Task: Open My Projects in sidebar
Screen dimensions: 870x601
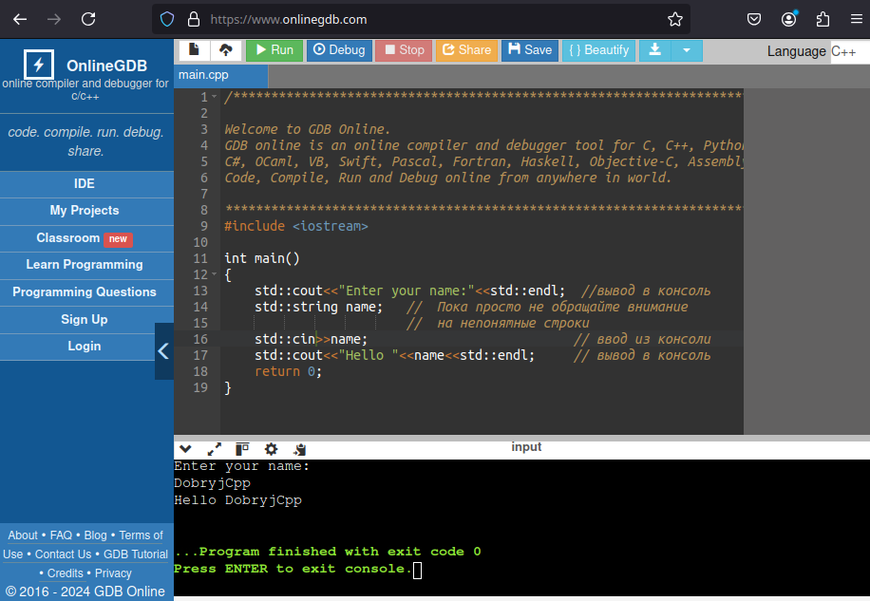Action: point(85,211)
